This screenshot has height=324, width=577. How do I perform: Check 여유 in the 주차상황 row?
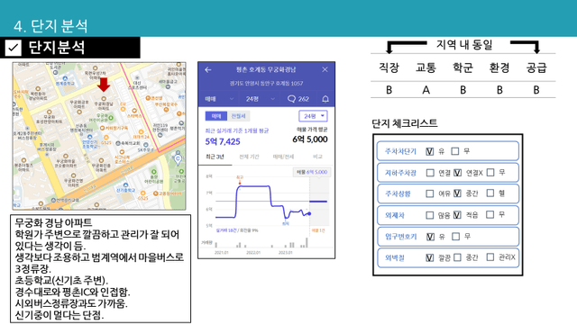(429, 193)
